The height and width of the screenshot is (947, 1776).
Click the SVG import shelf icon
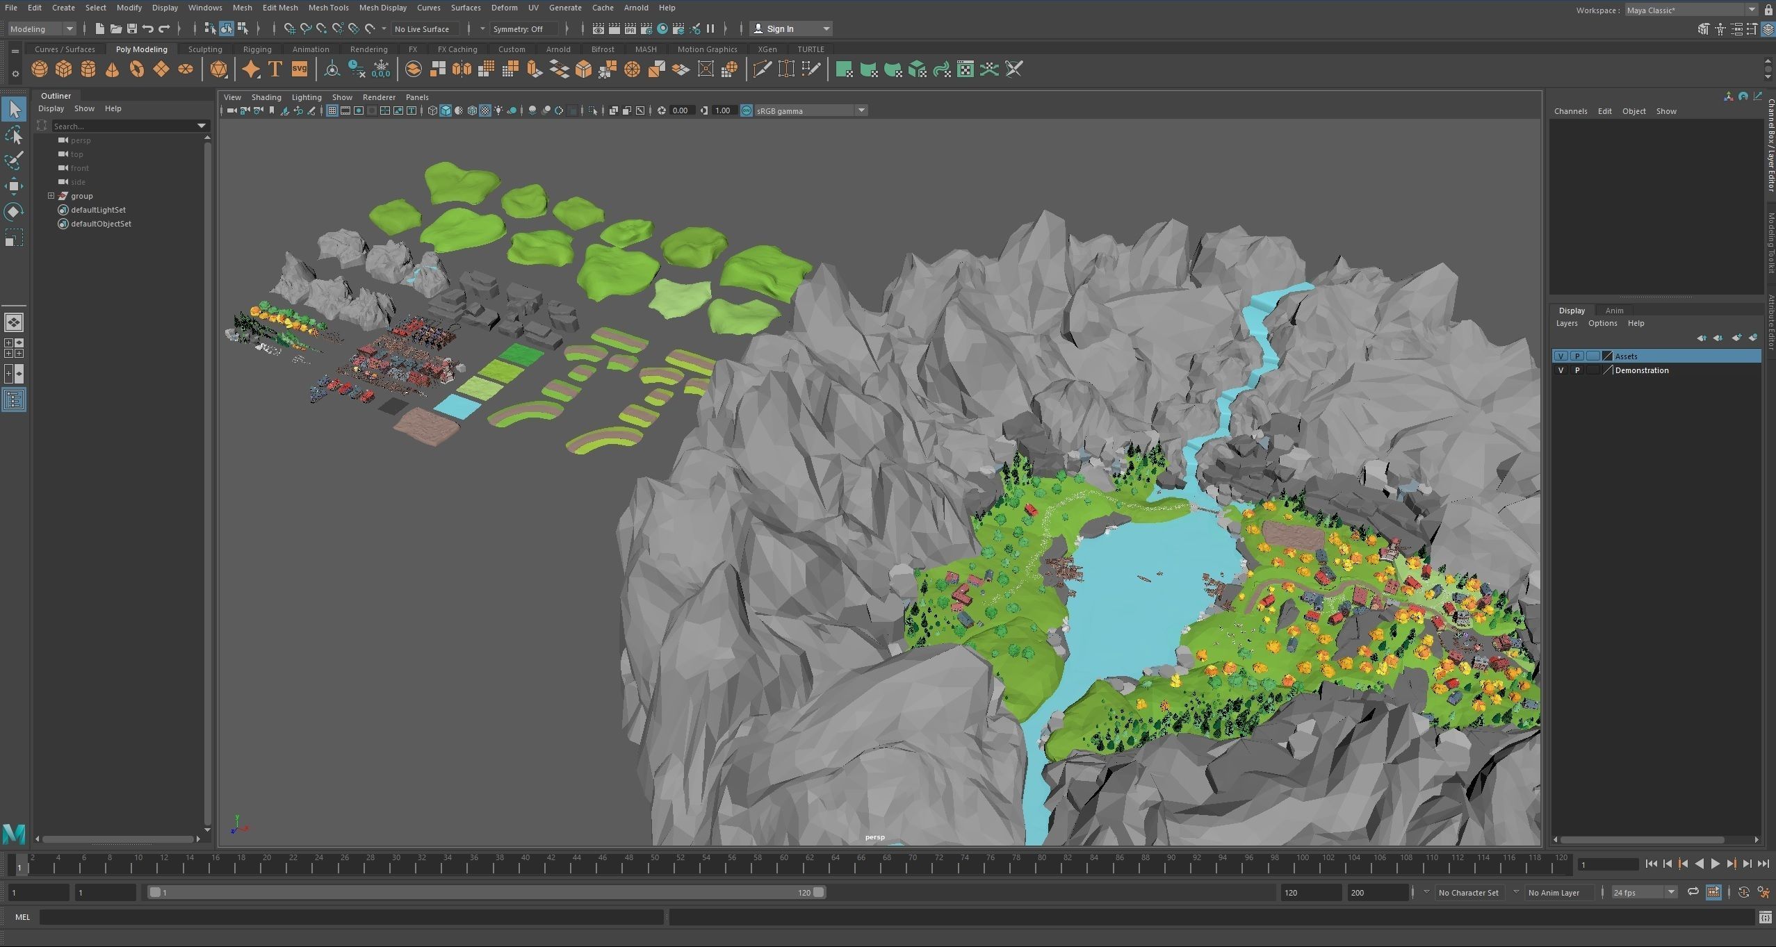click(299, 69)
